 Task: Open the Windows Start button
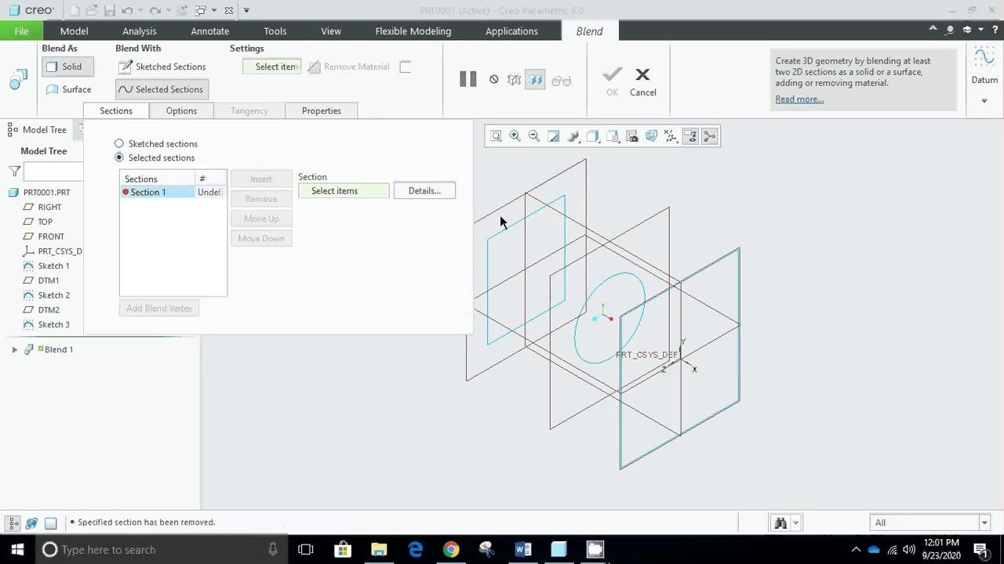[x=17, y=549]
